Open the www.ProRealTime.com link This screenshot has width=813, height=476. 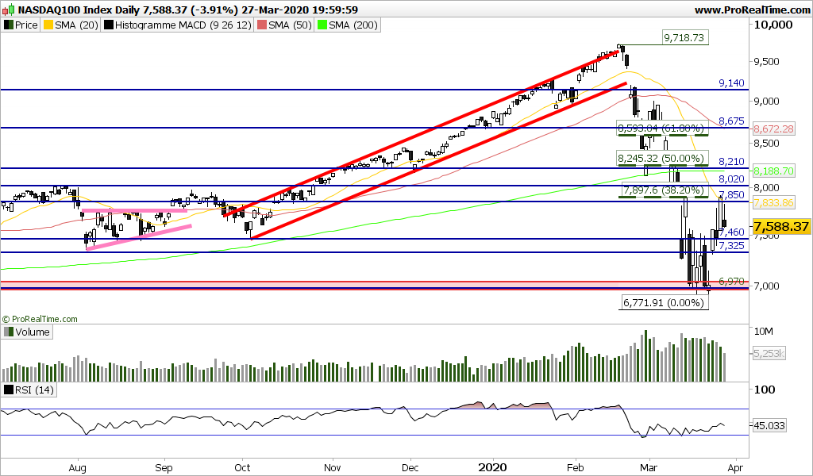(751, 10)
